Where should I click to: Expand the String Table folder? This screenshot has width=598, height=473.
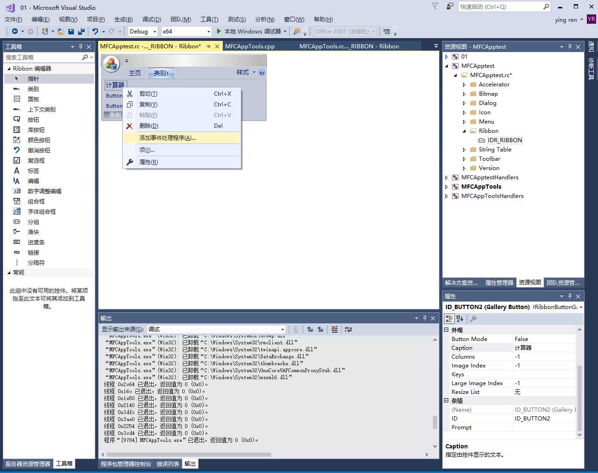pyautogui.click(x=464, y=150)
